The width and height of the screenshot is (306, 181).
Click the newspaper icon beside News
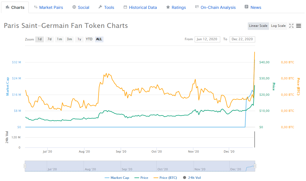247,7
